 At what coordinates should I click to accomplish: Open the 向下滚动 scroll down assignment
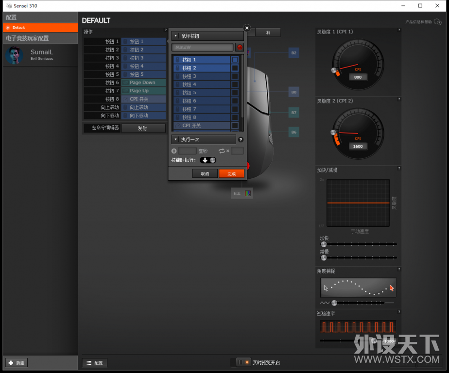143,116
